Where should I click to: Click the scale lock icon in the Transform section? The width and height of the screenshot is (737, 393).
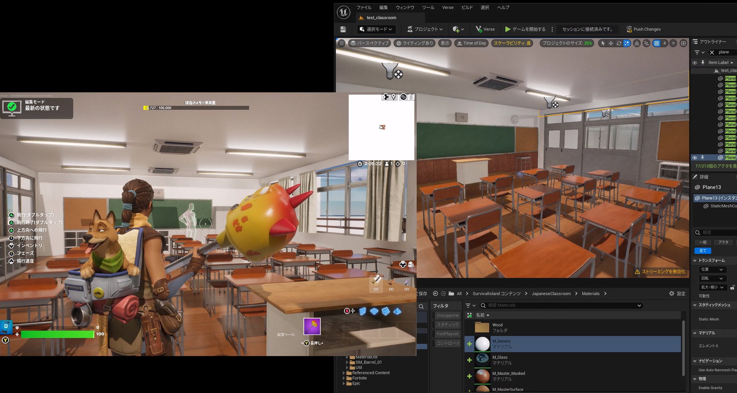pyautogui.click(x=733, y=287)
